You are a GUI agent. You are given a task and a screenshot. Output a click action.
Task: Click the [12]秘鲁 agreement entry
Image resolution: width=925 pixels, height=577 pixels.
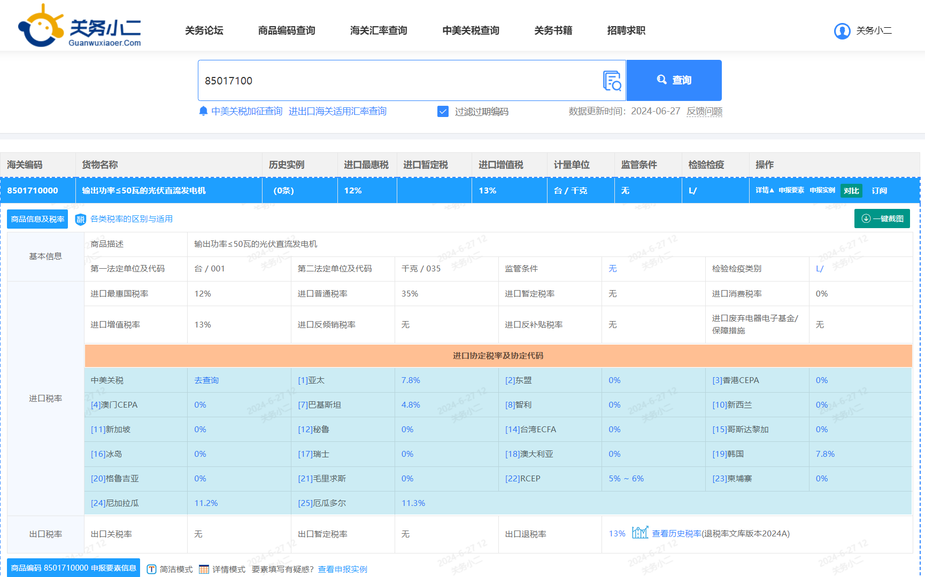tap(313, 430)
